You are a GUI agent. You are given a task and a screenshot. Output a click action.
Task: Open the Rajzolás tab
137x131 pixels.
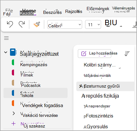(74, 11)
